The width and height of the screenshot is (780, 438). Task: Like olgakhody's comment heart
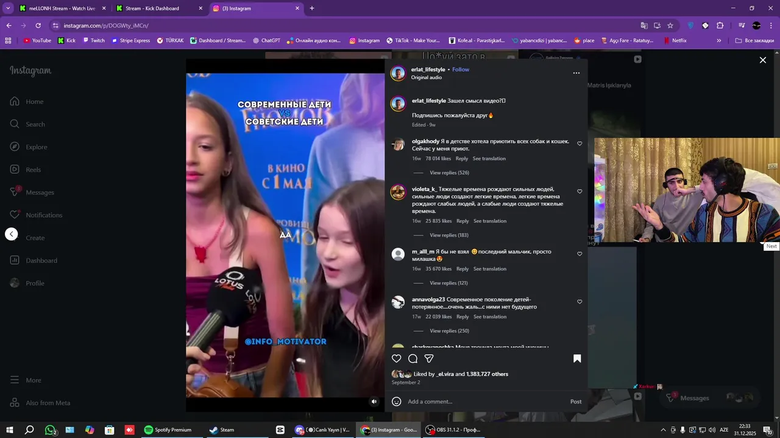tap(580, 144)
